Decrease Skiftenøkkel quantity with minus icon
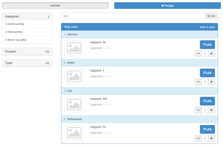 click(x=198, y=138)
